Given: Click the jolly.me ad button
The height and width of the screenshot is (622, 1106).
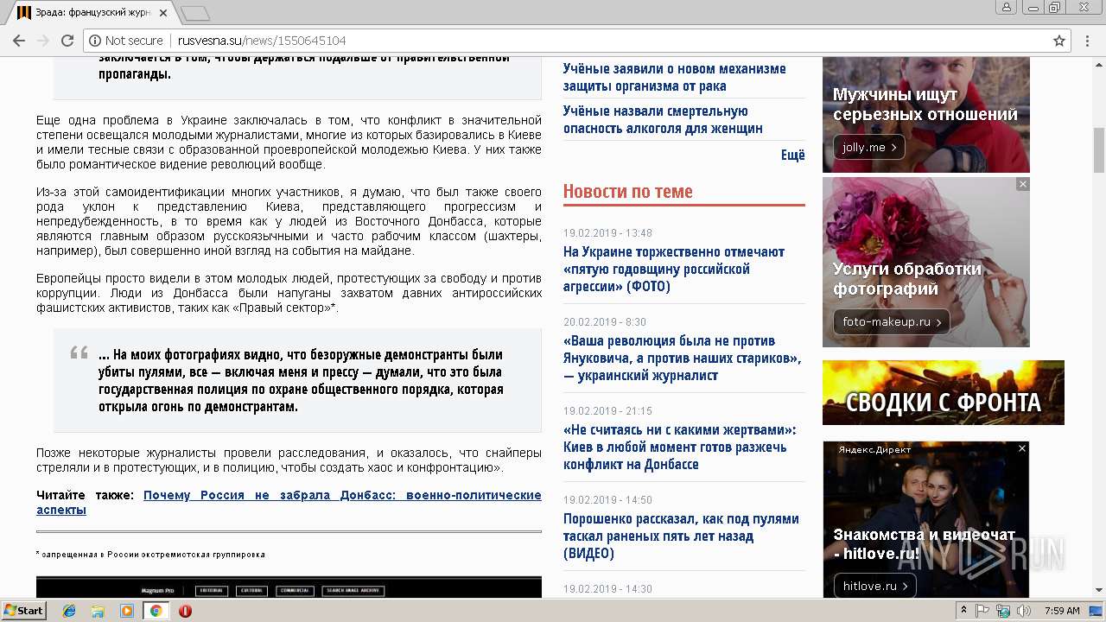Looking at the screenshot, I should (869, 147).
